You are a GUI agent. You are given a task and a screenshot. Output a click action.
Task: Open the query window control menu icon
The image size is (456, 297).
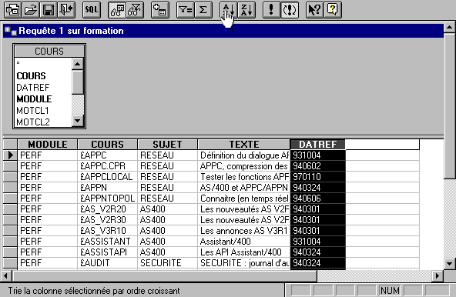[11, 31]
